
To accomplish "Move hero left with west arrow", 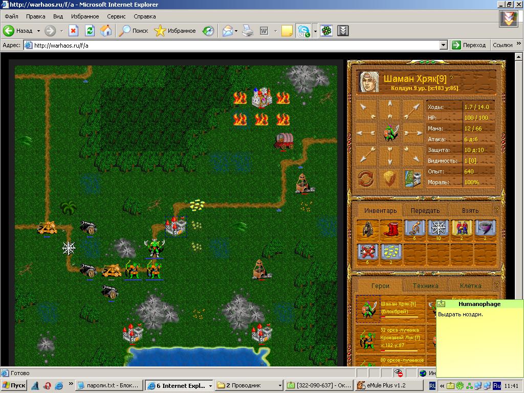I will point(367,133).
